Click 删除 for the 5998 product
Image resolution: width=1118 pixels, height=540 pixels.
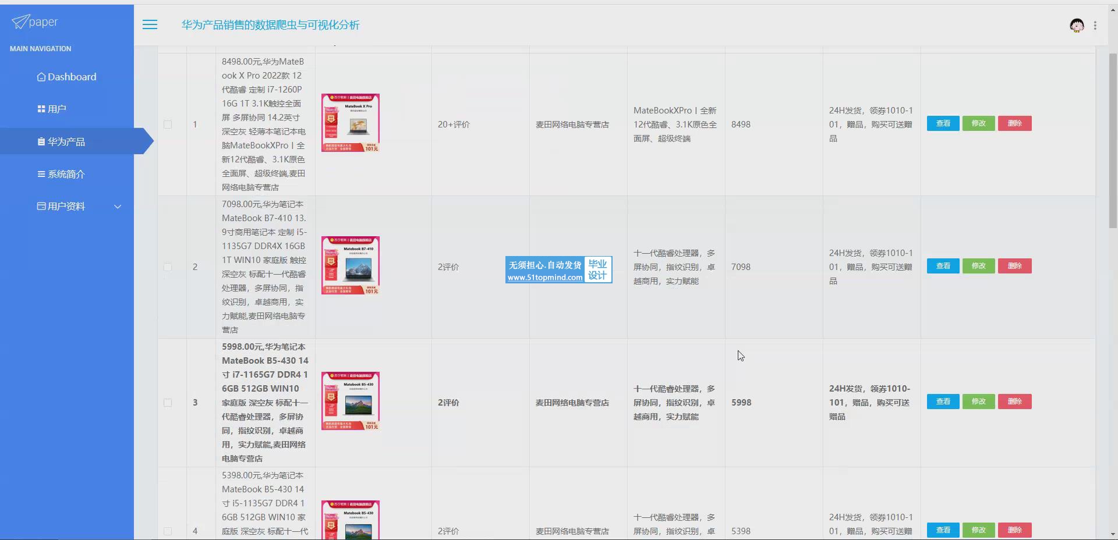(x=1015, y=402)
